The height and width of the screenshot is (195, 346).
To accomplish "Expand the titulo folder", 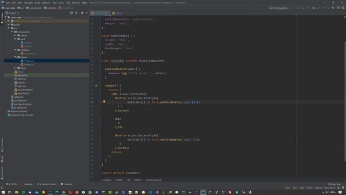I will (x=15, y=68).
